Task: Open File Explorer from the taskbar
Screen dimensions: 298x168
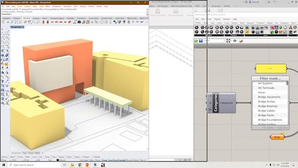Action: coord(72,165)
